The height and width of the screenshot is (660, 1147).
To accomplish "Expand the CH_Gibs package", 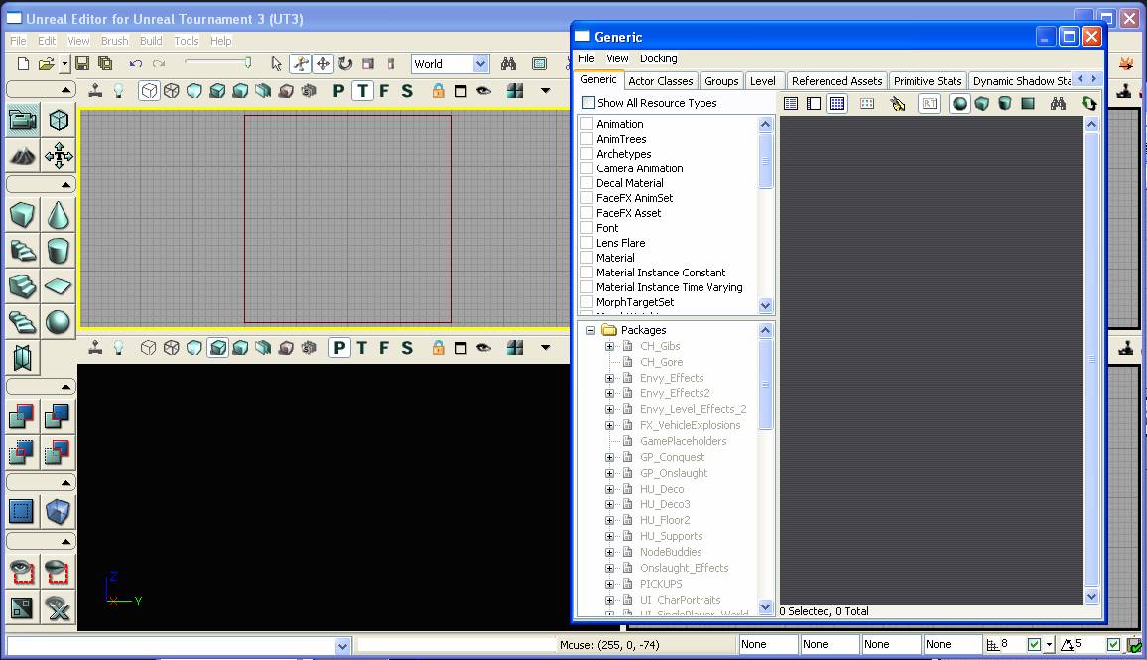I will [609, 346].
